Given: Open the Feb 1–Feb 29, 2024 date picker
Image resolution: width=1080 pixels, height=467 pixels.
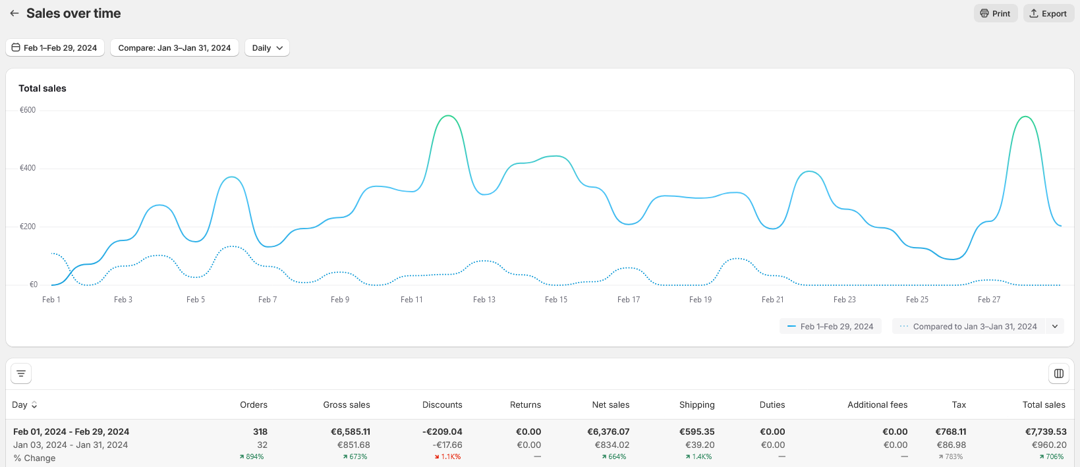Looking at the screenshot, I should (55, 48).
